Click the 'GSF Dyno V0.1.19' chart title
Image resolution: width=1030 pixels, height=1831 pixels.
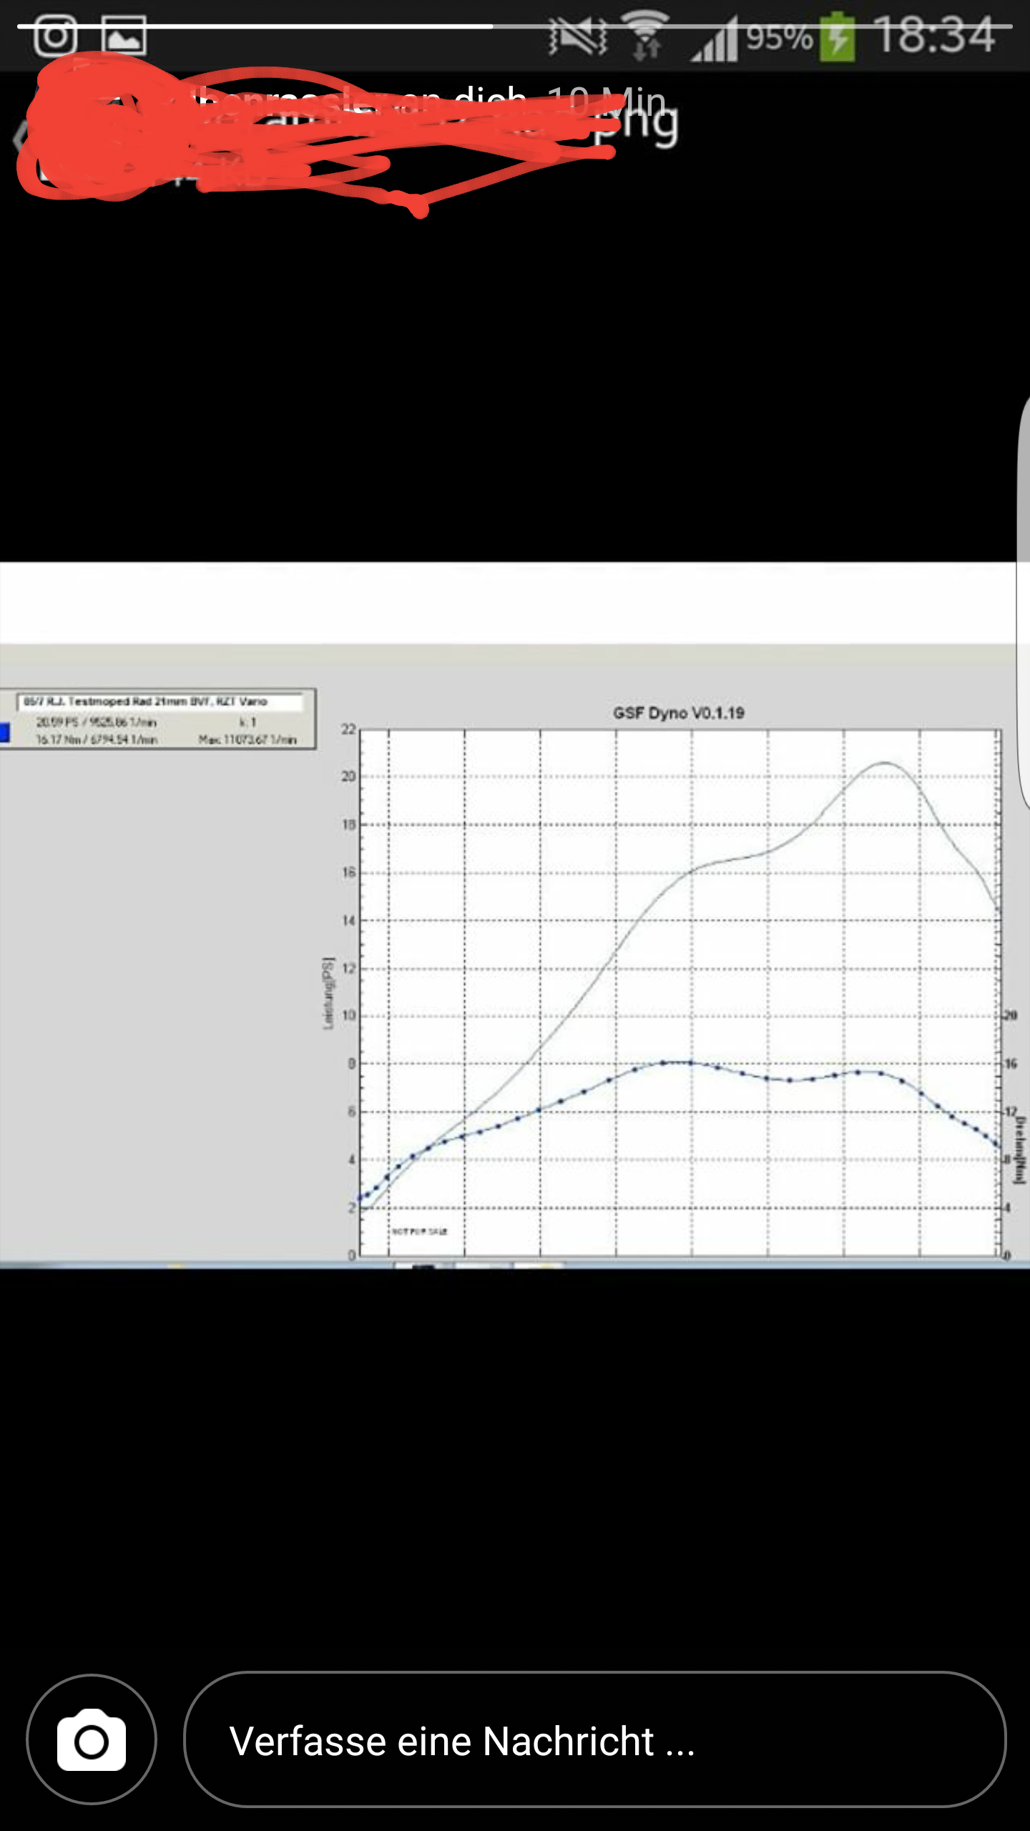pyautogui.click(x=678, y=713)
